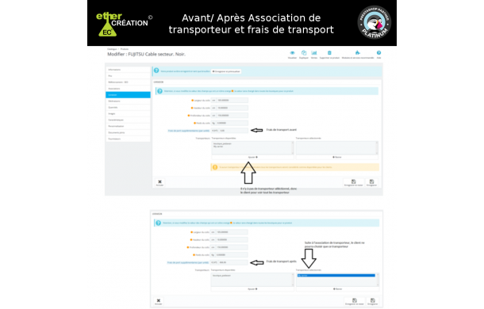Click Poids du colis field in top form
This screenshot has width=484, height=309.
(x=232, y=123)
